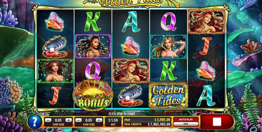
Task: Open the blue question mark help button
Action: coord(35,122)
